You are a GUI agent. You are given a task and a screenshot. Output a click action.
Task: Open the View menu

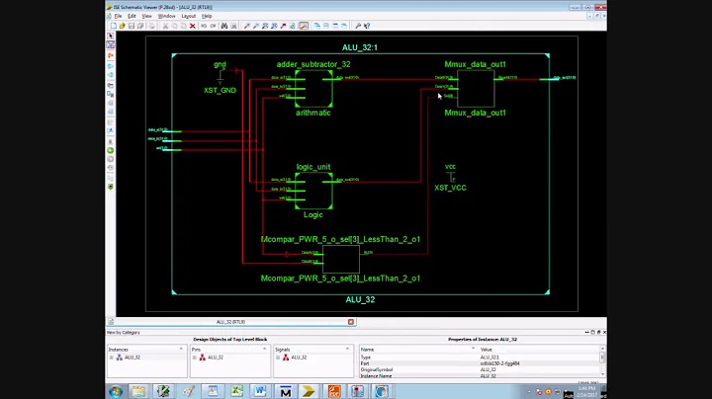coord(146,16)
